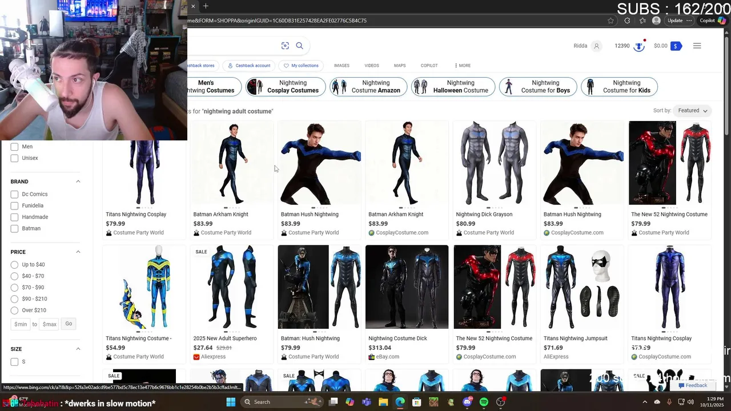Open Cashback account chip
The image size is (731, 411).
[x=249, y=66]
